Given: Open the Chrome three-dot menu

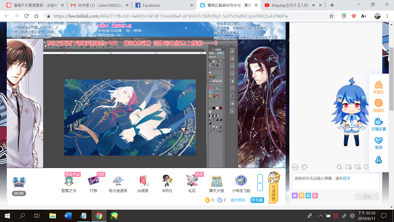Looking at the screenshot, I should click(387, 16).
